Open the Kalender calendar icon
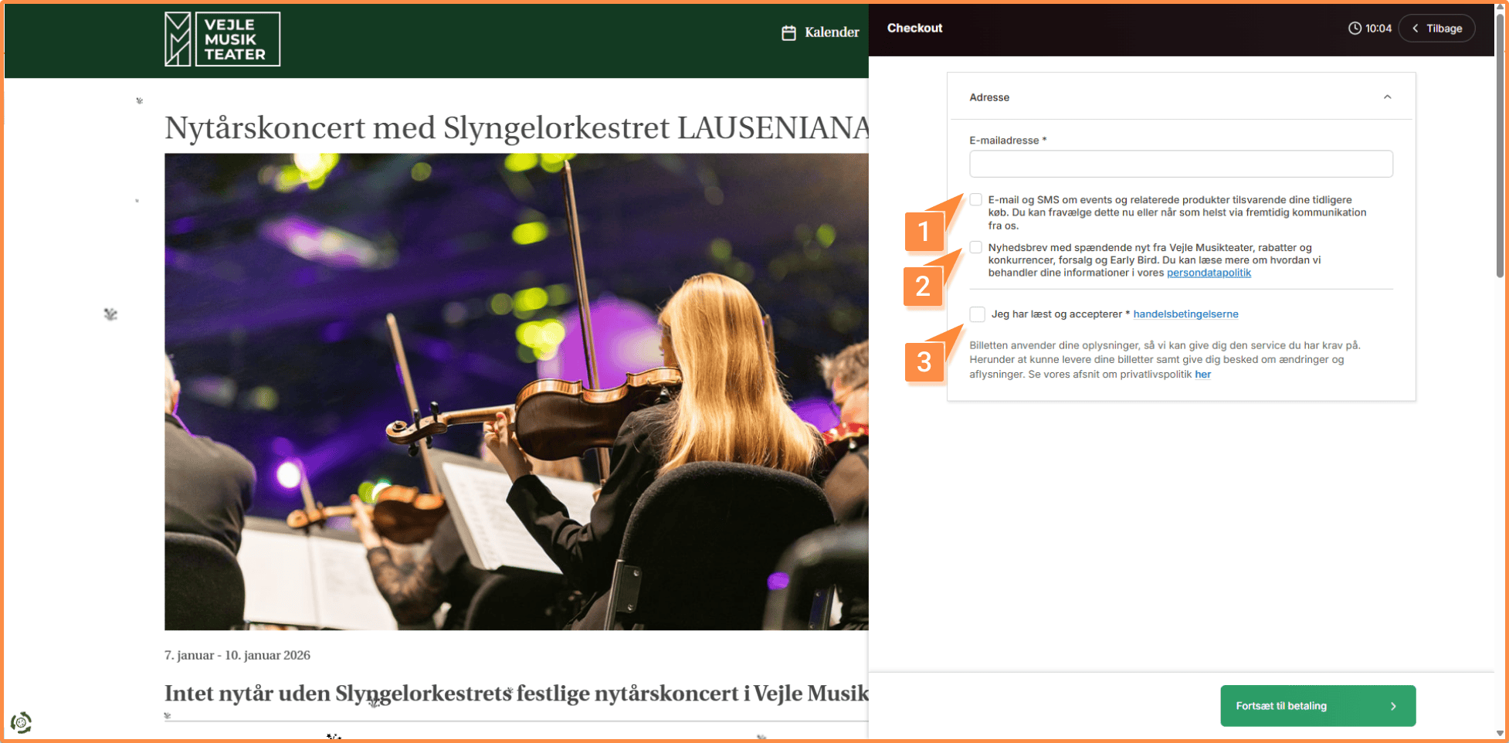Viewport: 1509px width, 743px height. (788, 32)
